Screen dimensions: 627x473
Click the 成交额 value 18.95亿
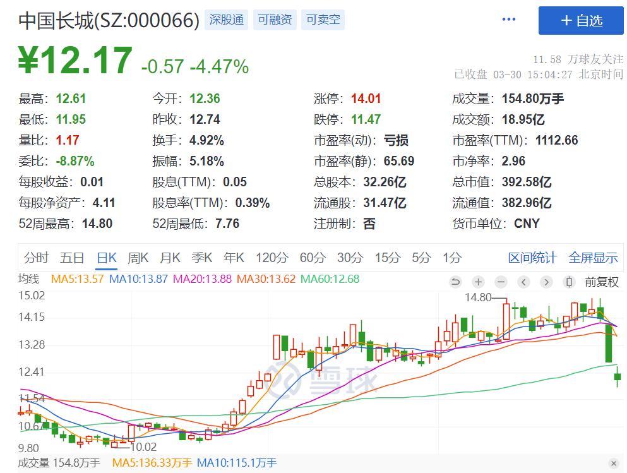tap(523, 119)
